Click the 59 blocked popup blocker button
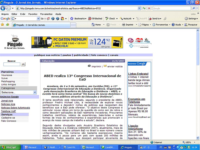The image size is (200, 150). tap(95, 18)
